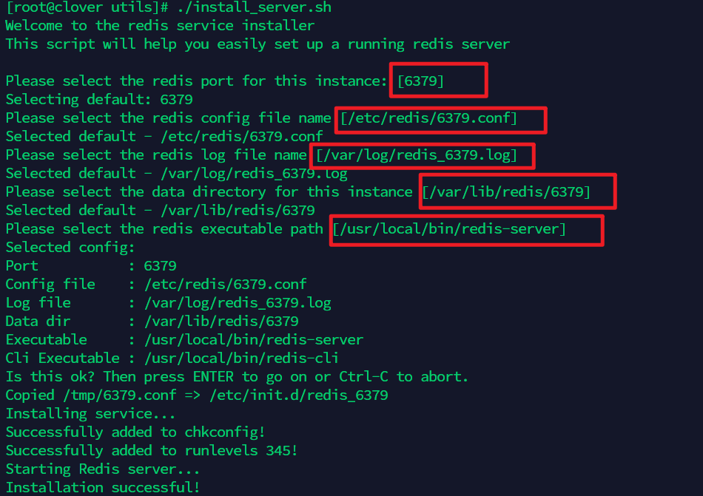Click the 'Welcome to the redis service installer' line
703x496 pixels.
tap(160, 26)
